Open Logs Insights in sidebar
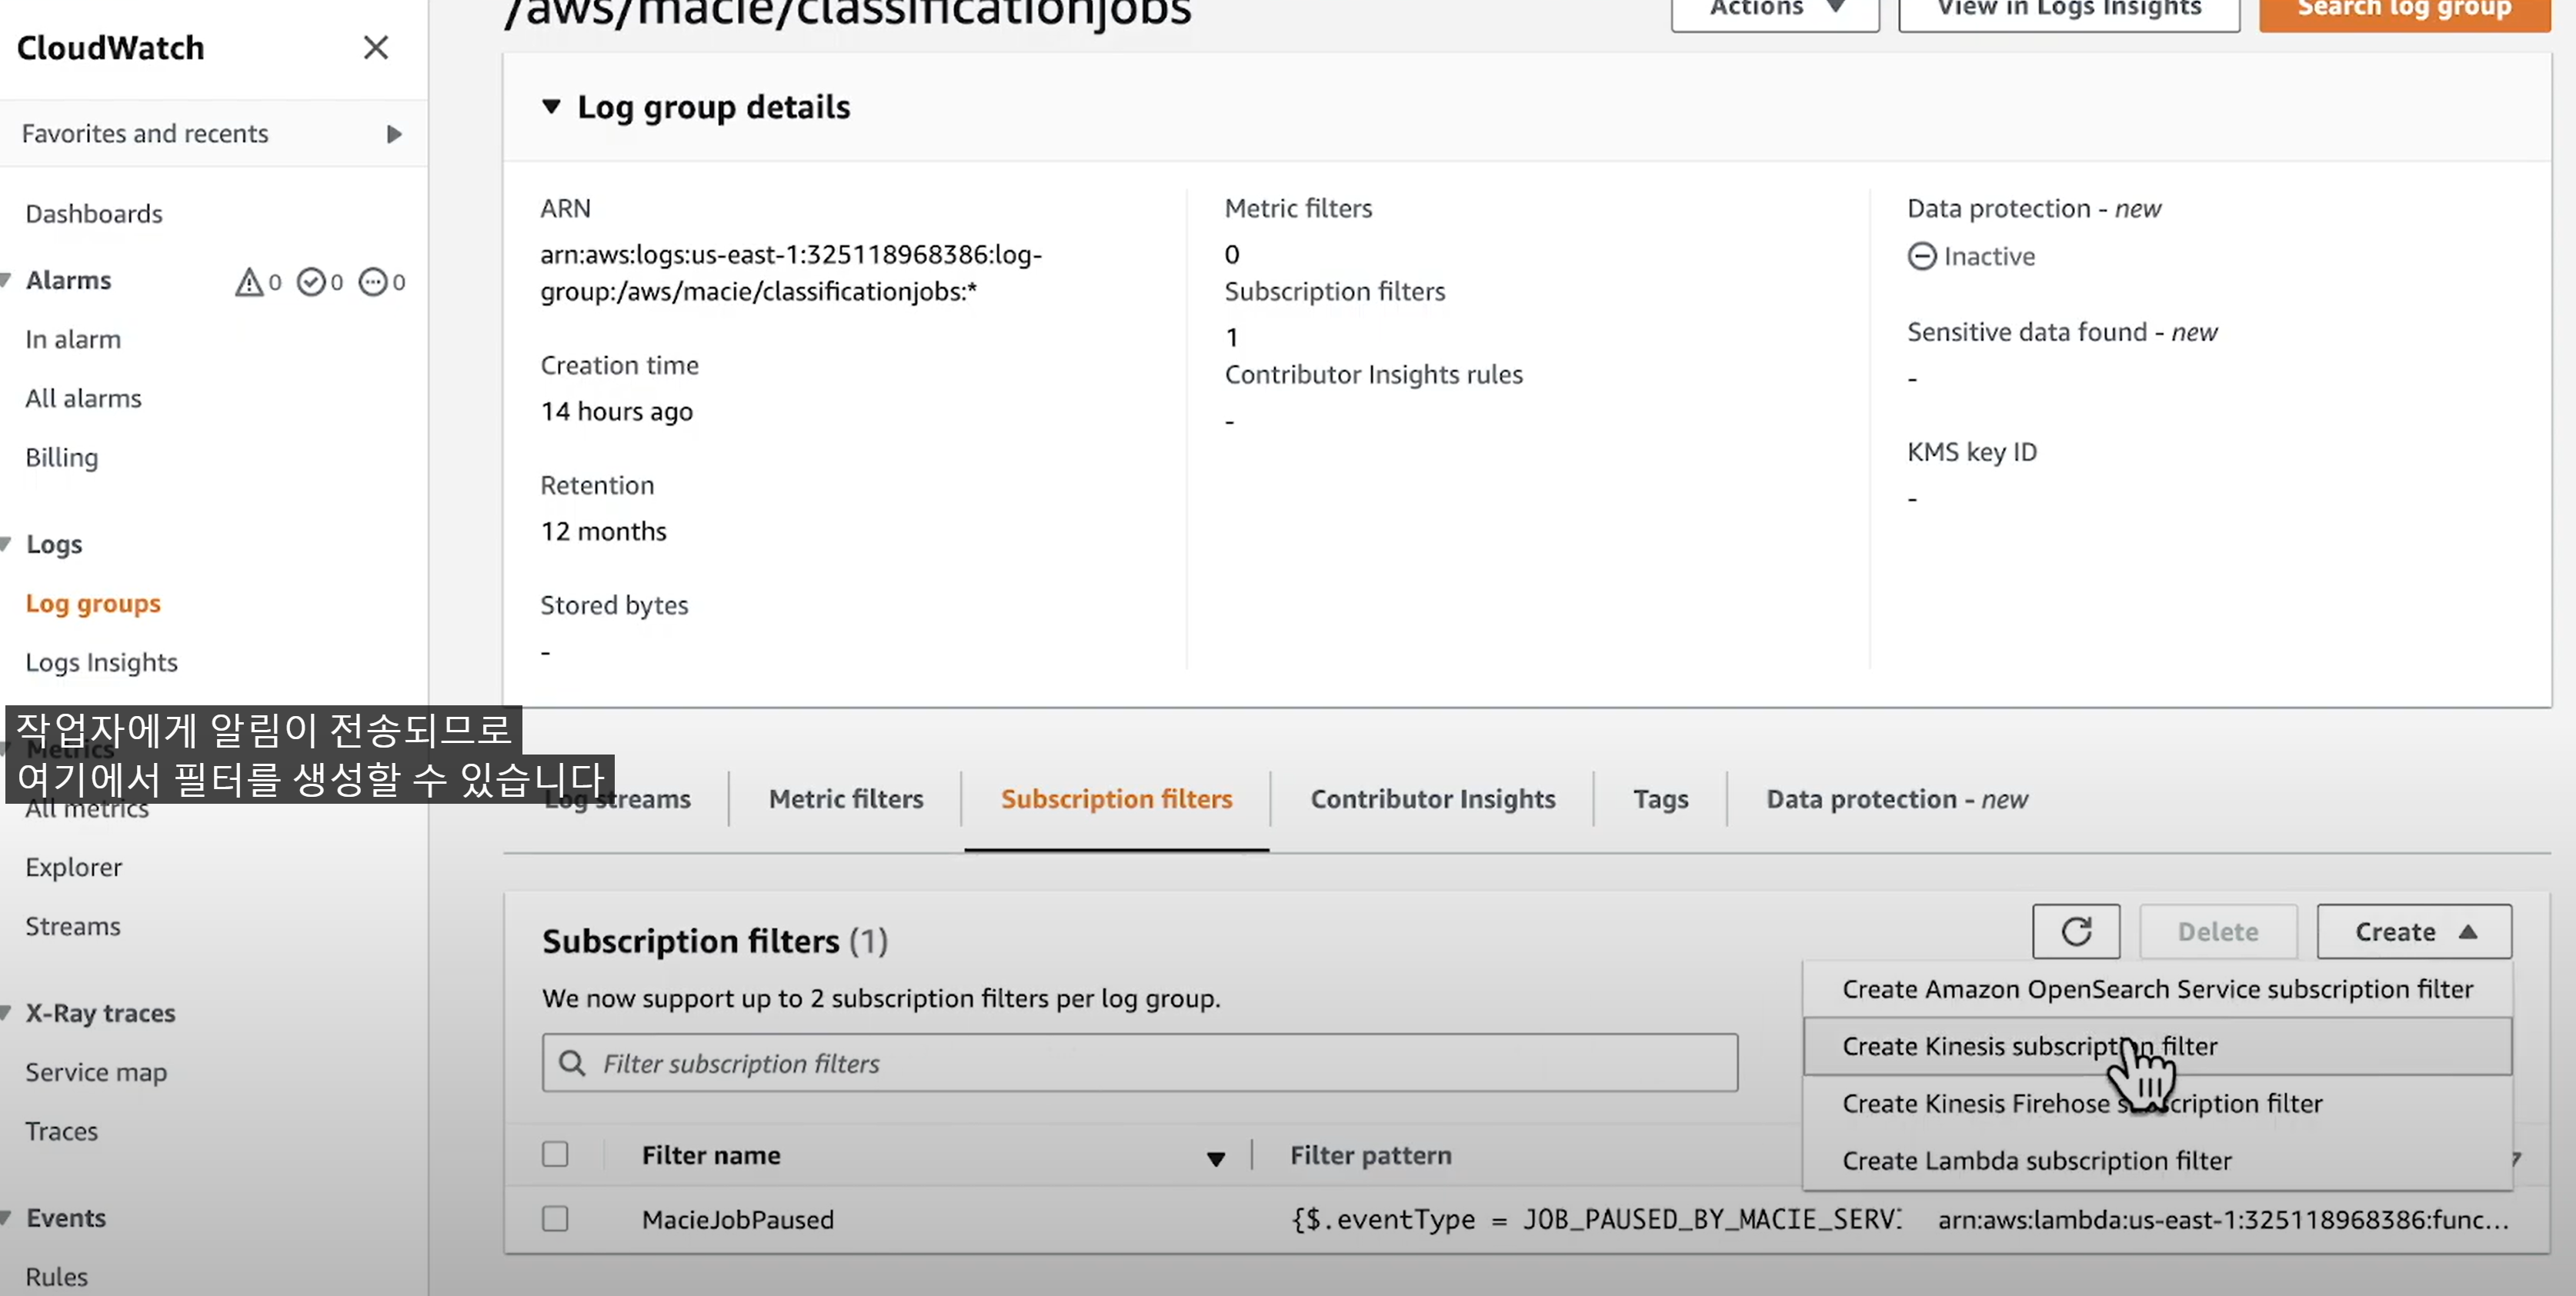This screenshot has width=2576, height=1296. (x=101, y=662)
